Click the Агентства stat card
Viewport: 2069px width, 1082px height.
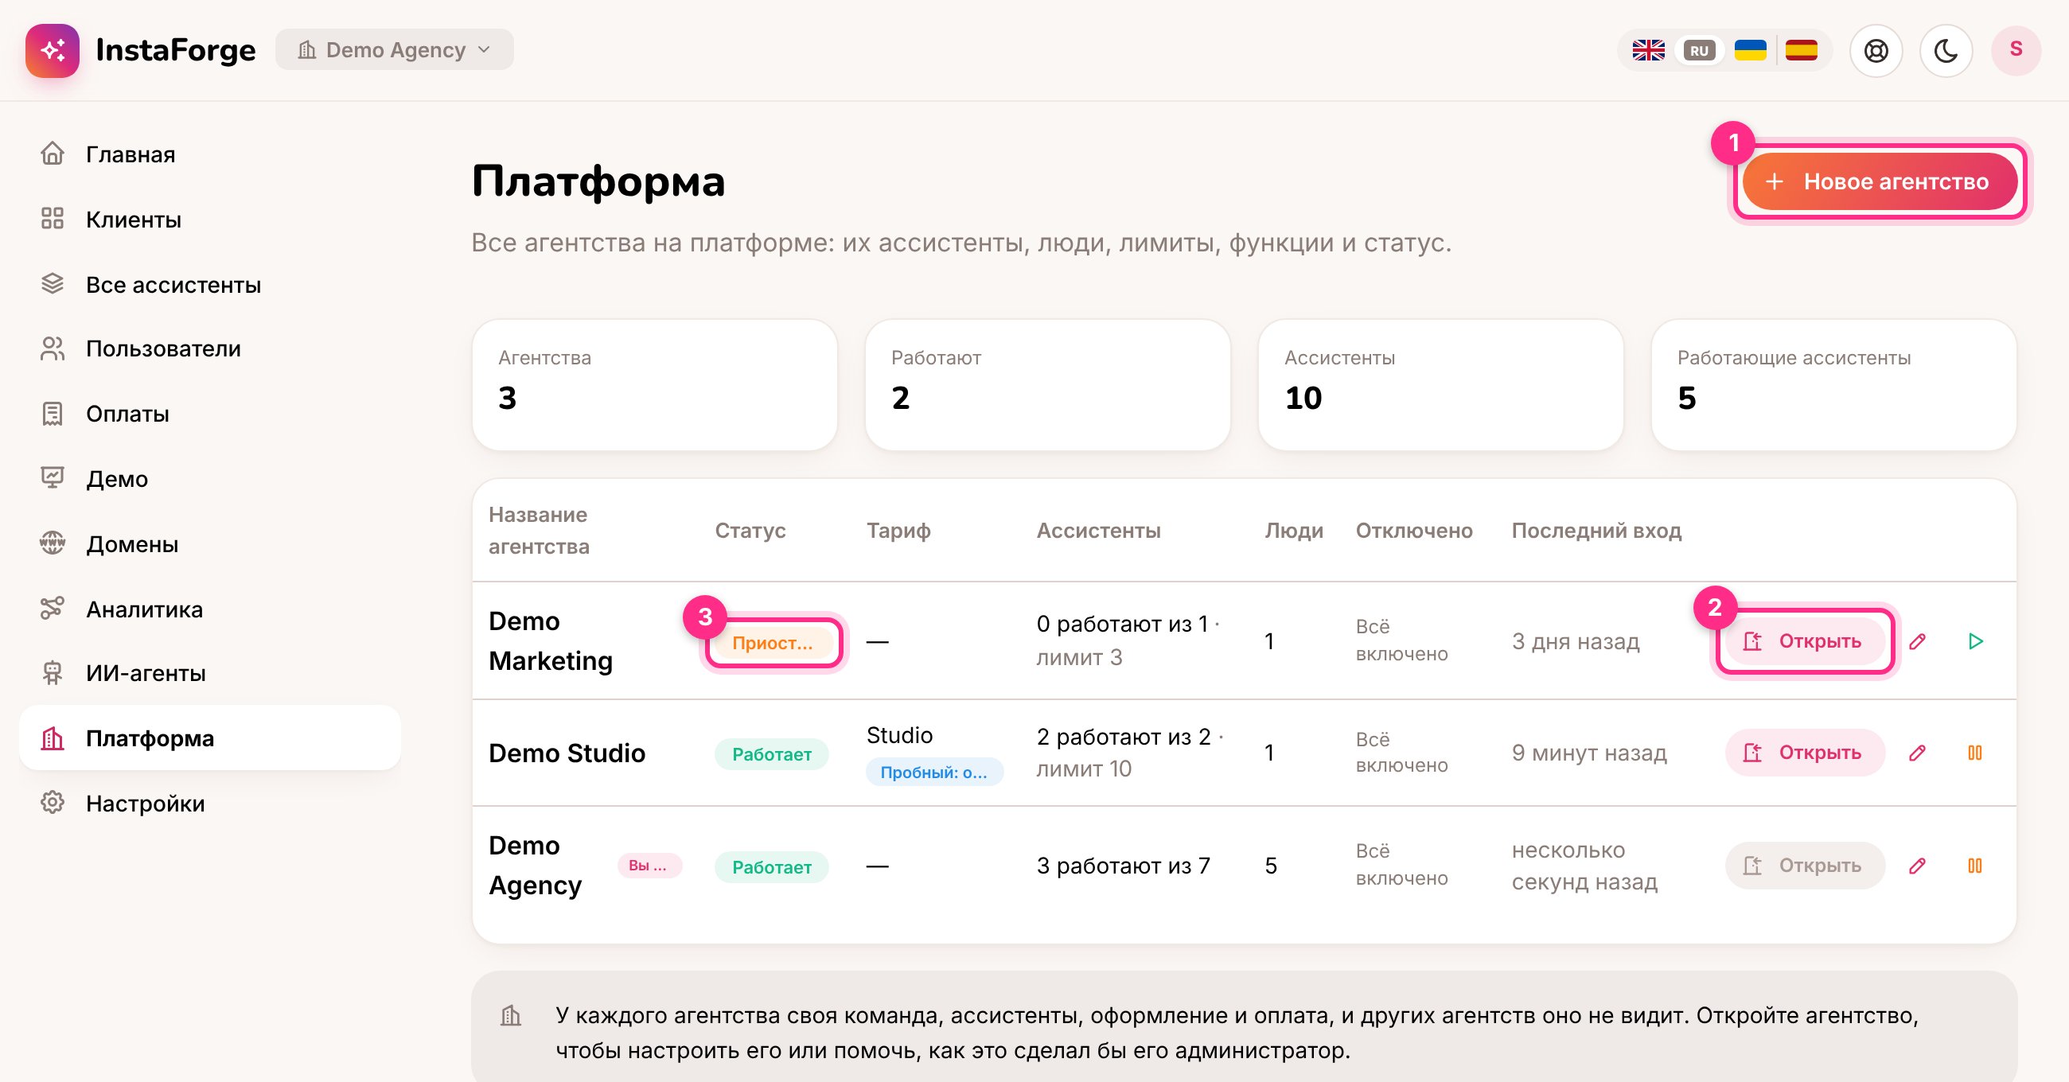click(655, 386)
